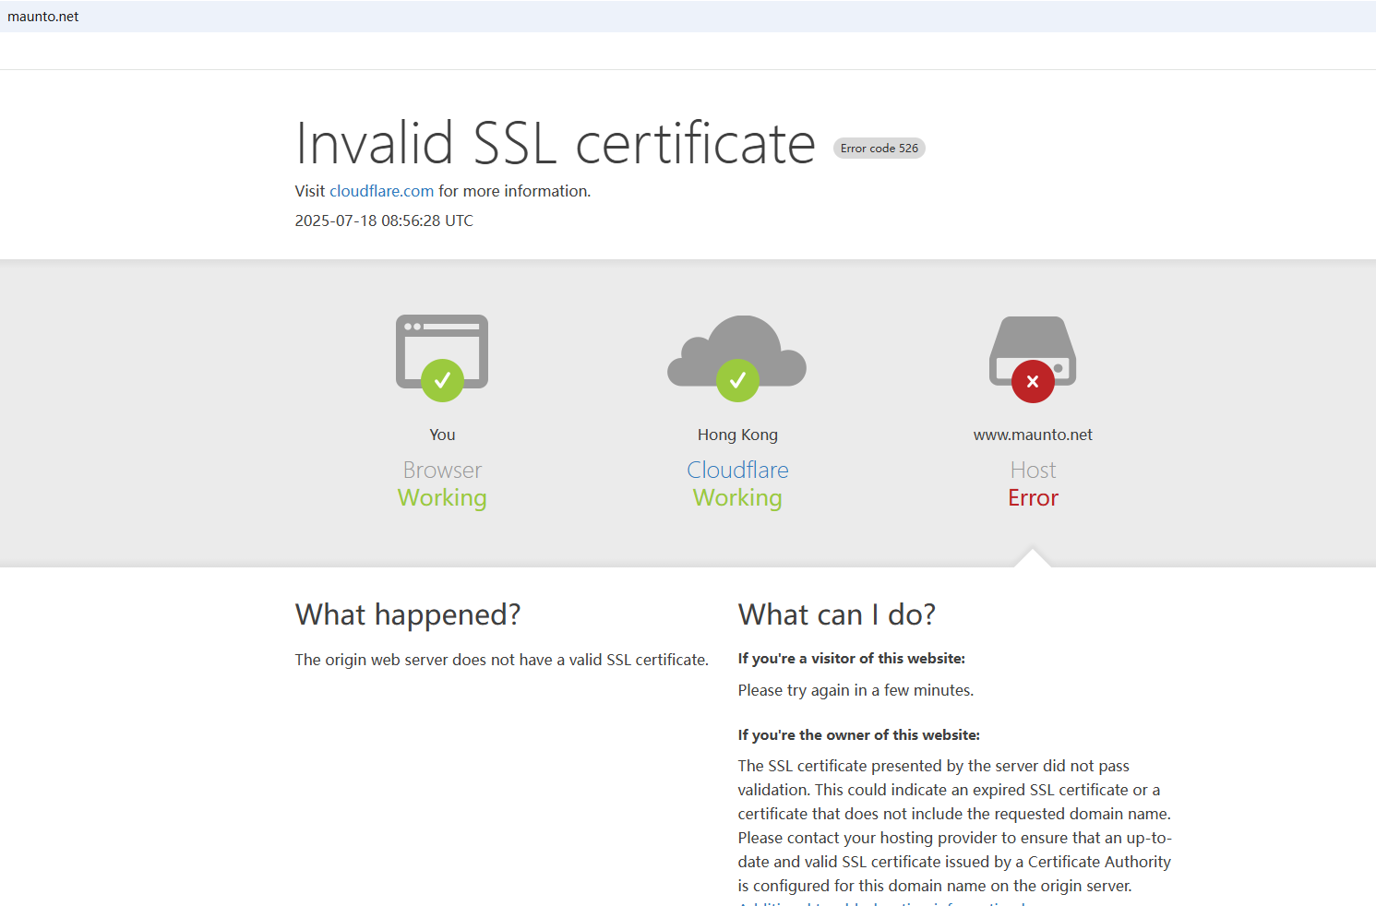Click green check badge on cloud icon
The height and width of the screenshot is (906, 1376).
(x=737, y=380)
